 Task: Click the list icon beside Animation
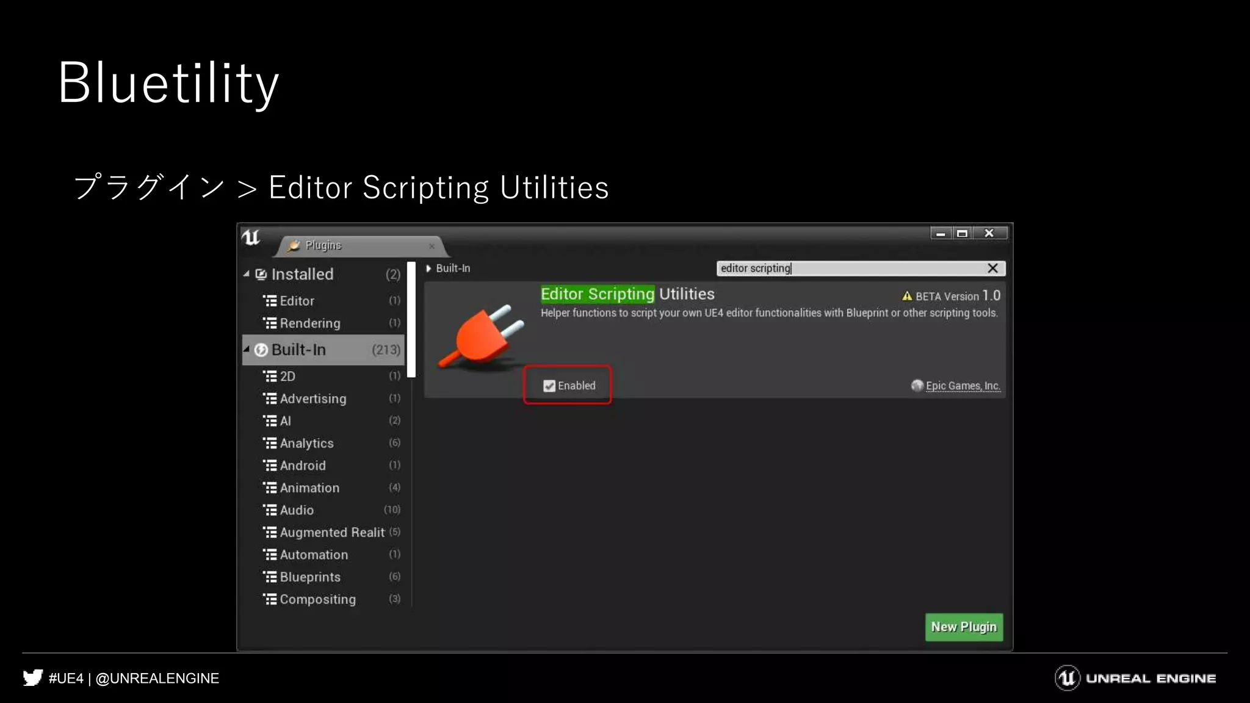270,488
